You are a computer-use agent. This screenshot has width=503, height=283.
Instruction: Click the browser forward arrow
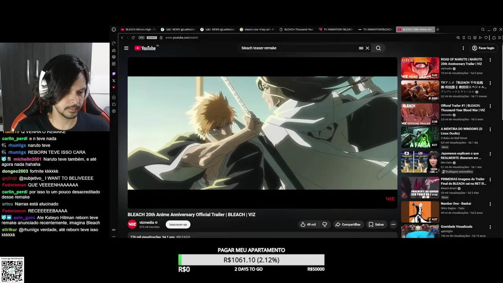(x=127, y=38)
